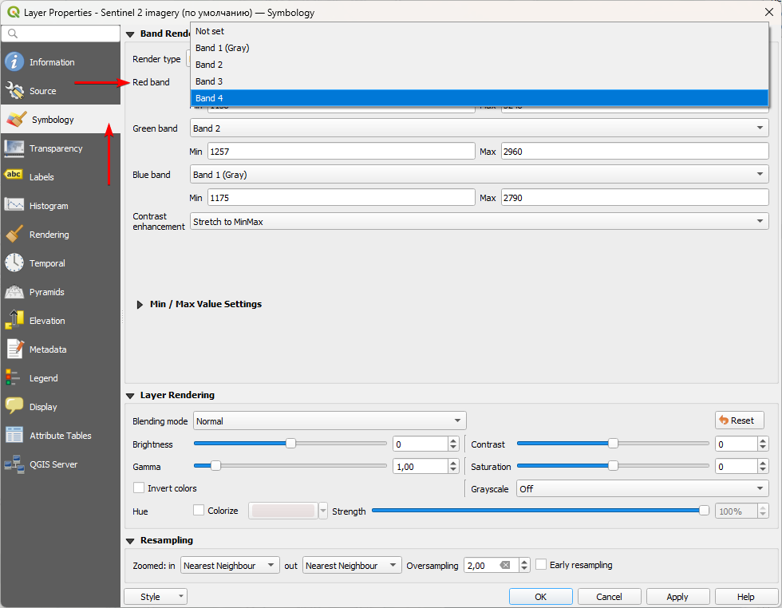Image resolution: width=782 pixels, height=608 pixels.
Task: Enable the Invert colors checkbox
Action: 139,488
